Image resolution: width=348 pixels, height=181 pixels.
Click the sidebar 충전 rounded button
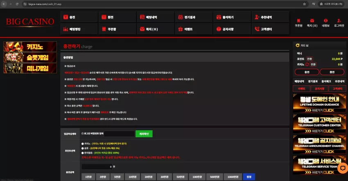pyautogui.click(x=307, y=72)
